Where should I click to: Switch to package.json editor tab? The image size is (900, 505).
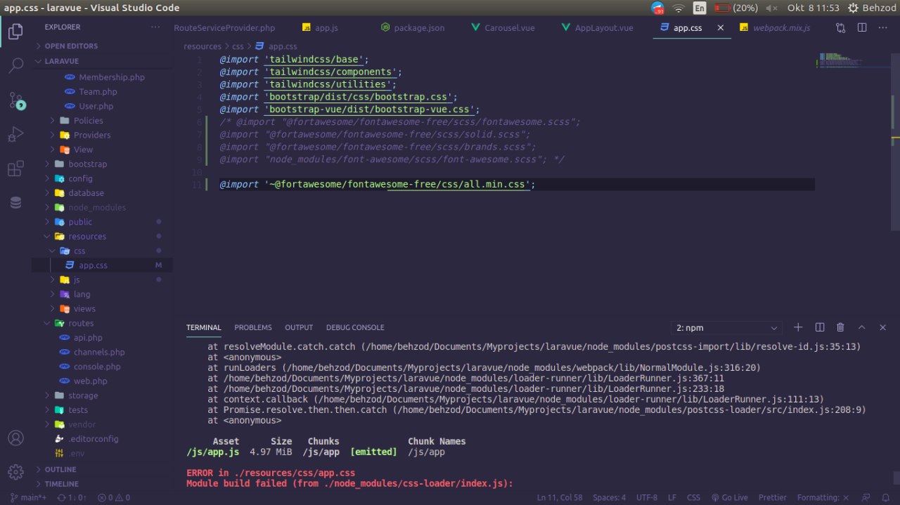coord(418,28)
